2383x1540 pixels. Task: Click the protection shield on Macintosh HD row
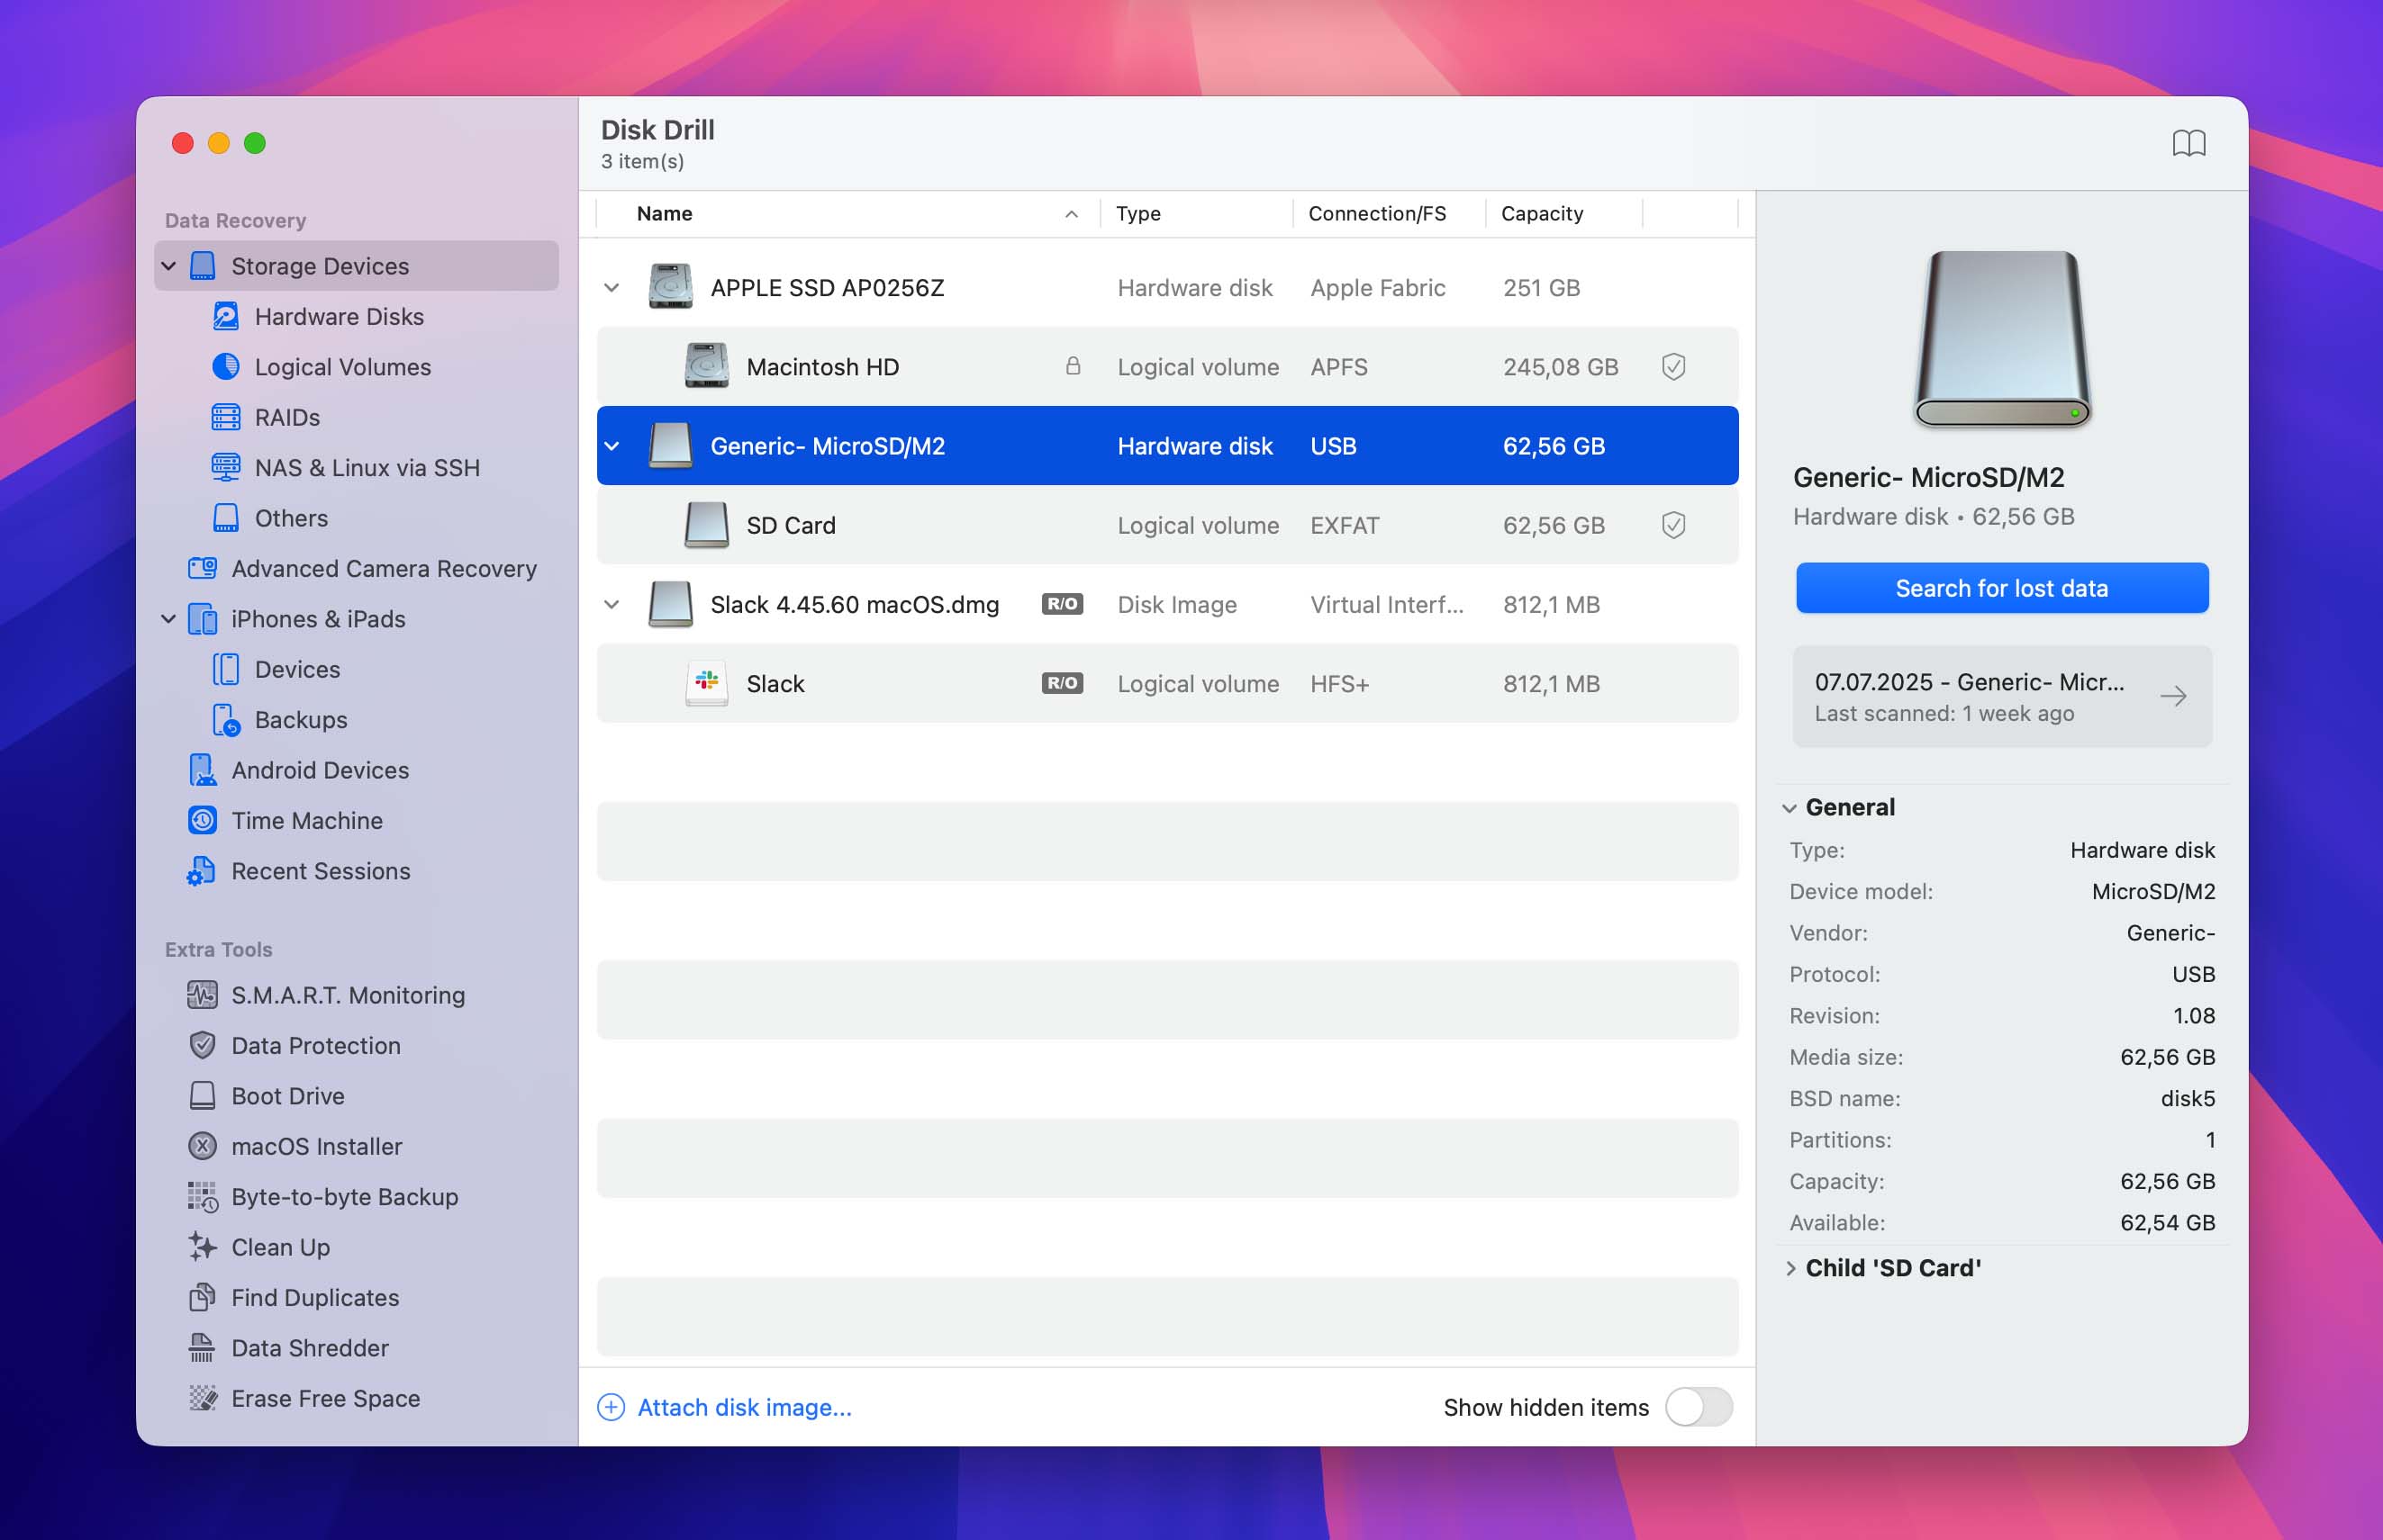click(x=1673, y=367)
